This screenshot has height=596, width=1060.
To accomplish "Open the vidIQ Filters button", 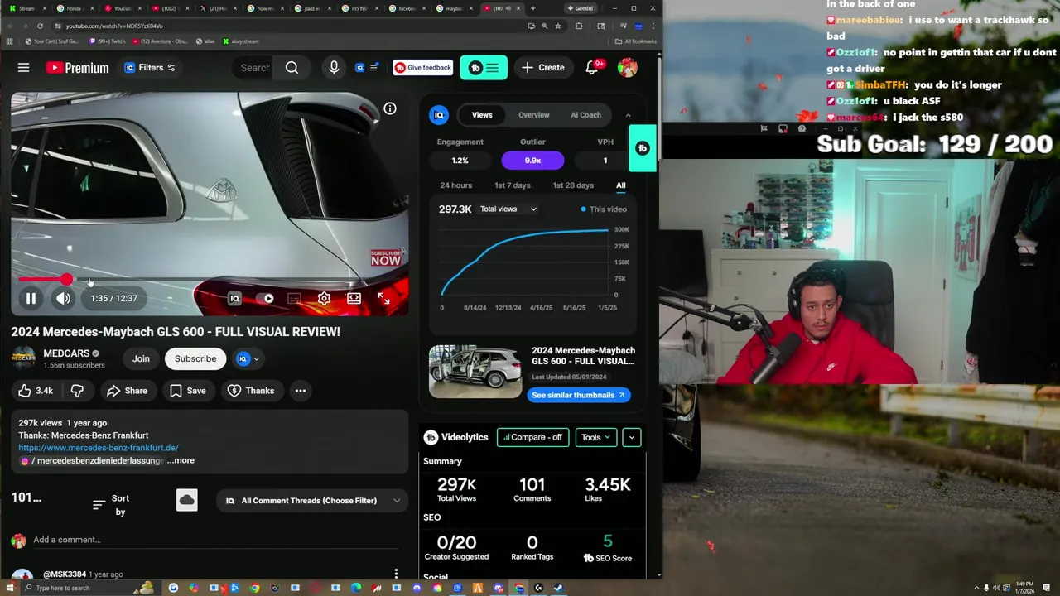I will point(150,68).
